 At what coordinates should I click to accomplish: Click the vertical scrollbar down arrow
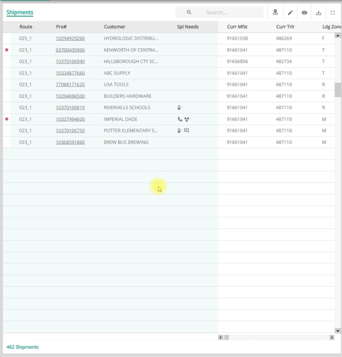click(338, 331)
